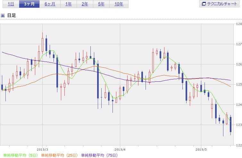Image resolution: width=242 pixels, height=158 pixels.
Task: Click the window icon in テクニカルチャート button
Action: click(204, 4)
